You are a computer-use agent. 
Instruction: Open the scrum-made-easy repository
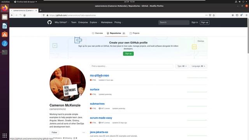click(x=101, y=118)
